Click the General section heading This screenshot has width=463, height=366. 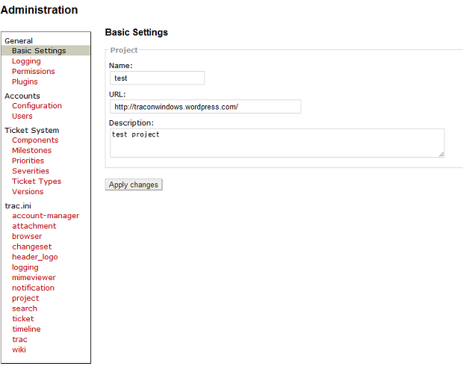pyautogui.click(x=19, y=41)
